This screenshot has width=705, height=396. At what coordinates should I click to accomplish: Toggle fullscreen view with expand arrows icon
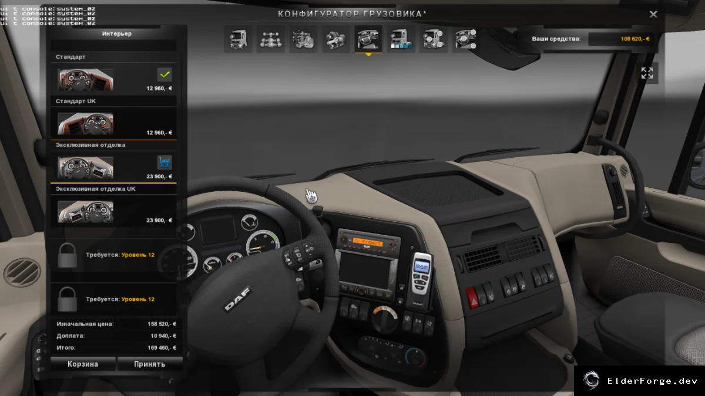click(647, 73)
